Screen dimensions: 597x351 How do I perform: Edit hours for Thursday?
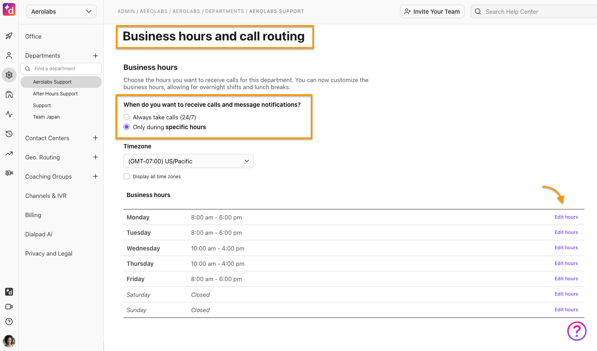pos(566,263)
